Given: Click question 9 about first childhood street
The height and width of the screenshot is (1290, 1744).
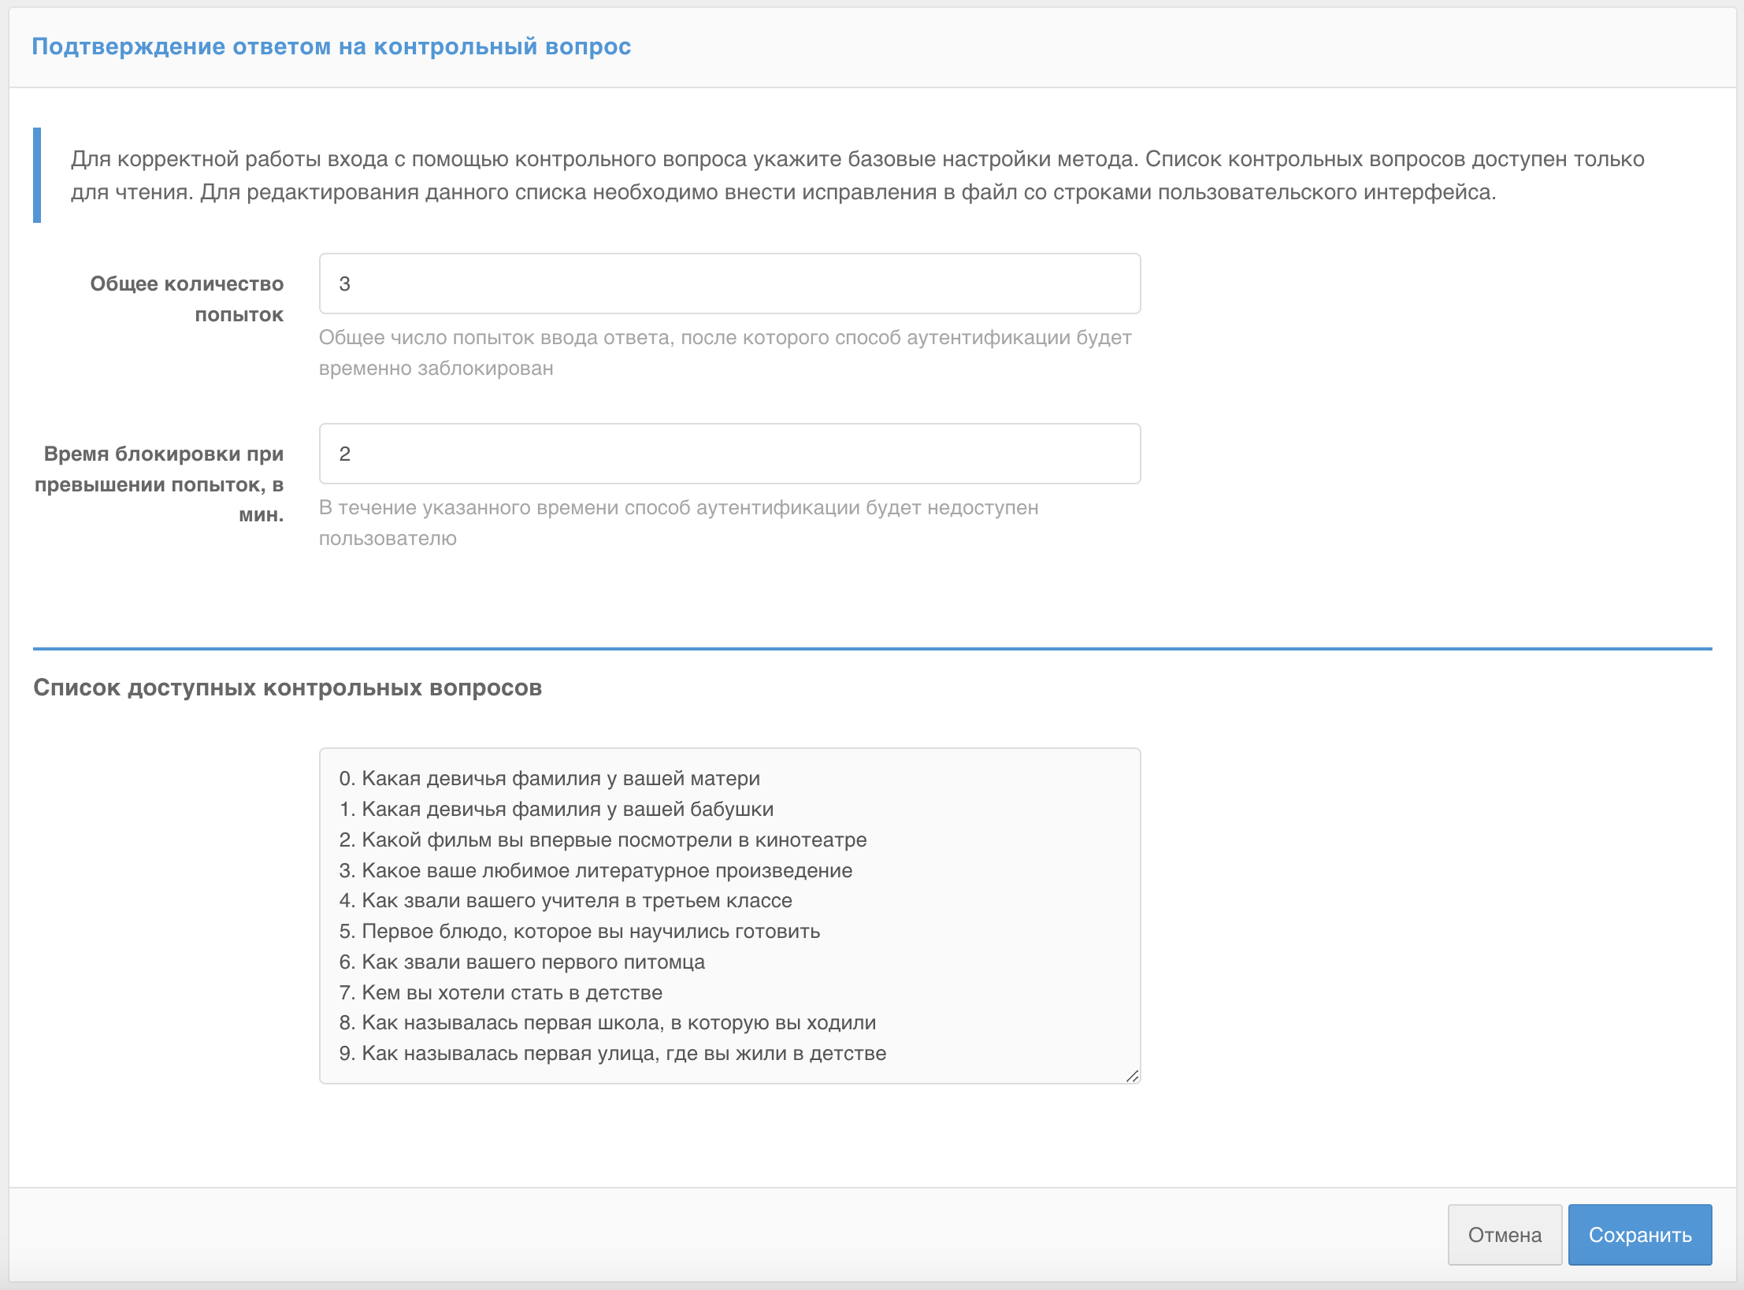Looking at the screenshot, I should click(x=613, y=1053).
